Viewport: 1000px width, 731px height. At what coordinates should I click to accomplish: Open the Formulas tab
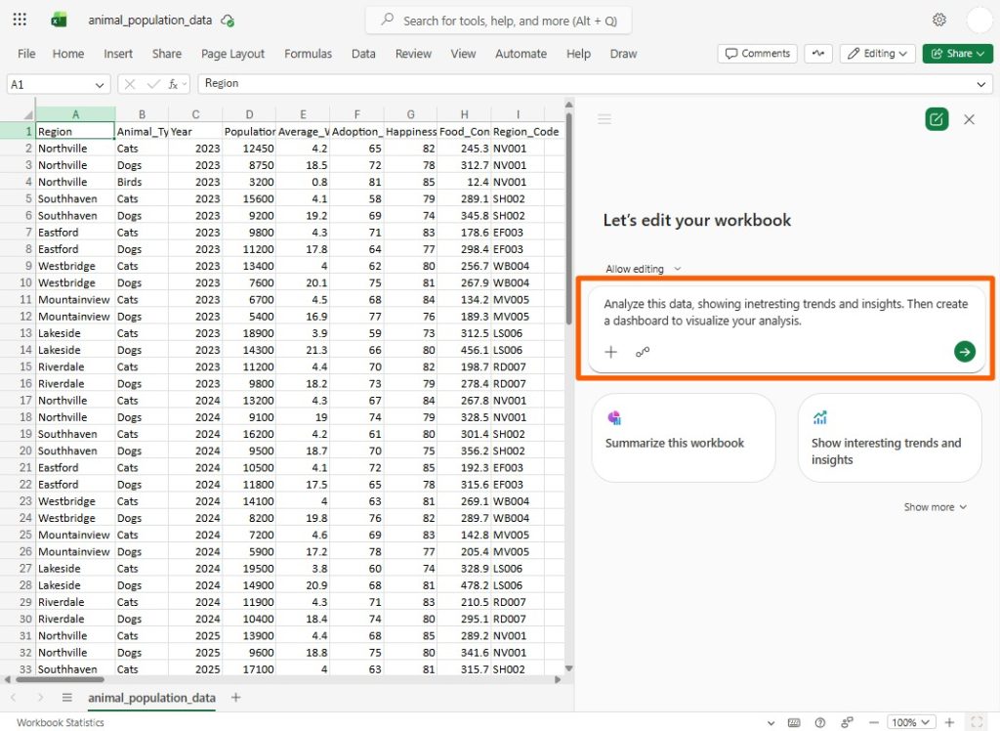point(308,54)
